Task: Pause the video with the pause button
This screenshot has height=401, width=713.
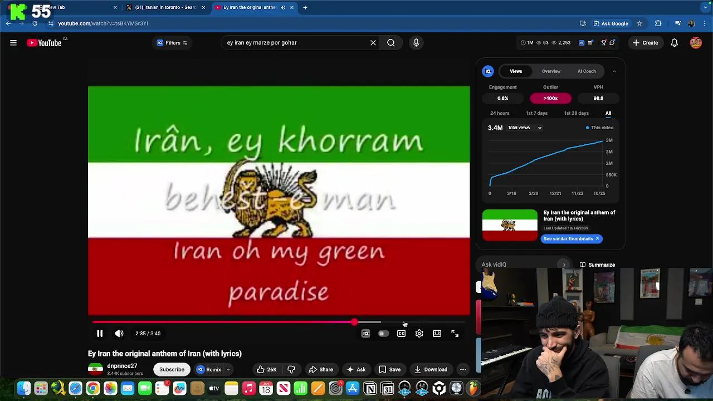Action: point(100,333)
